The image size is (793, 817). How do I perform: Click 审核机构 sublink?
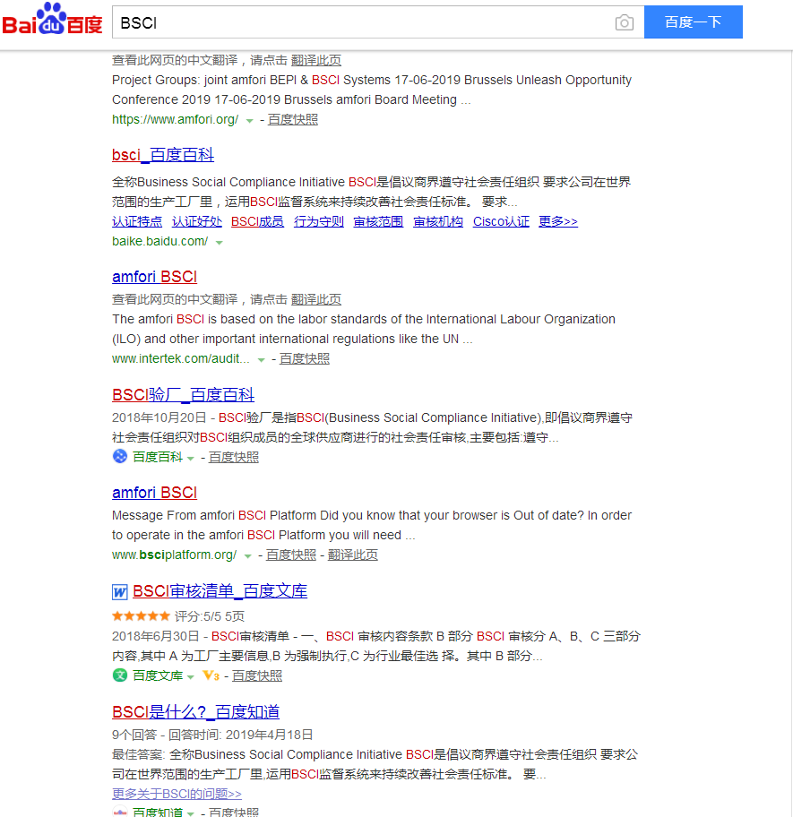tap(438, 221)
